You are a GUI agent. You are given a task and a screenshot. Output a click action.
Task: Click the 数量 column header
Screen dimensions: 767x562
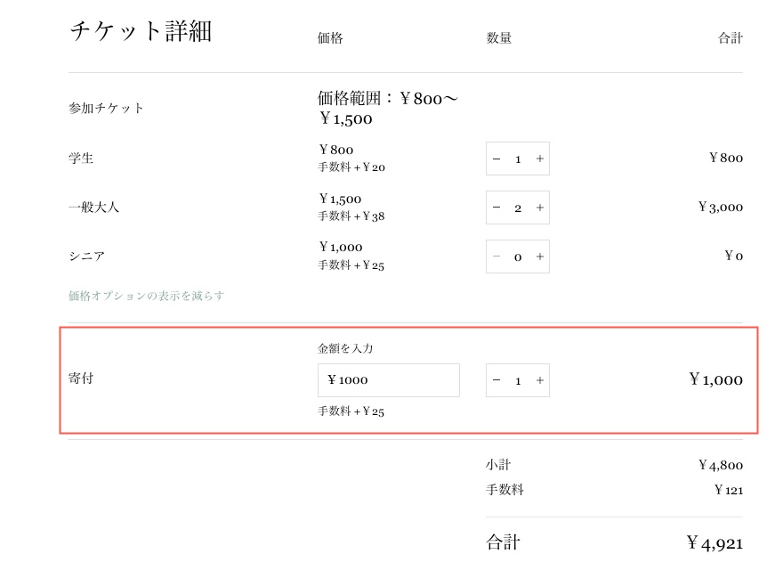(498, 38)
